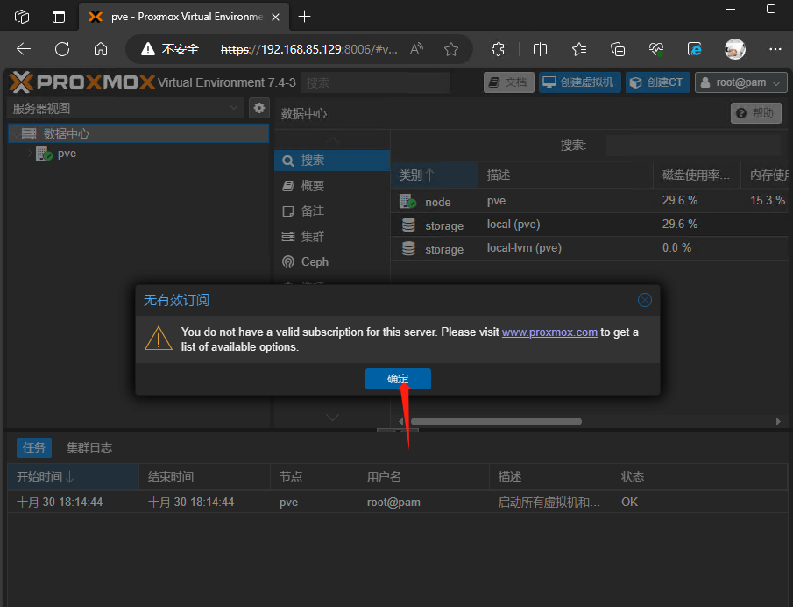Click the storage icon in the local (pve) row

(408, 225)
